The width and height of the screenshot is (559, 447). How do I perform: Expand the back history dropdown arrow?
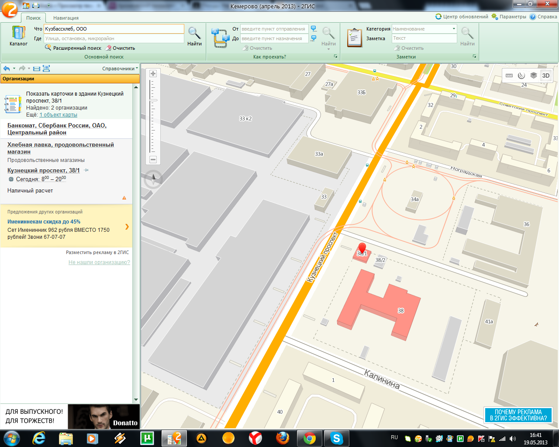14,69
